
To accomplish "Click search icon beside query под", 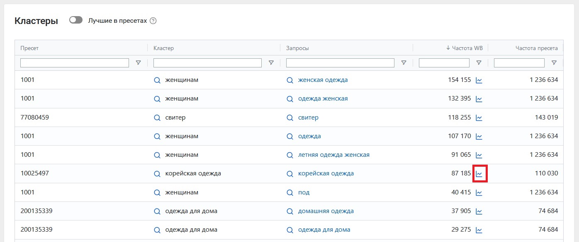I will 290,192.
